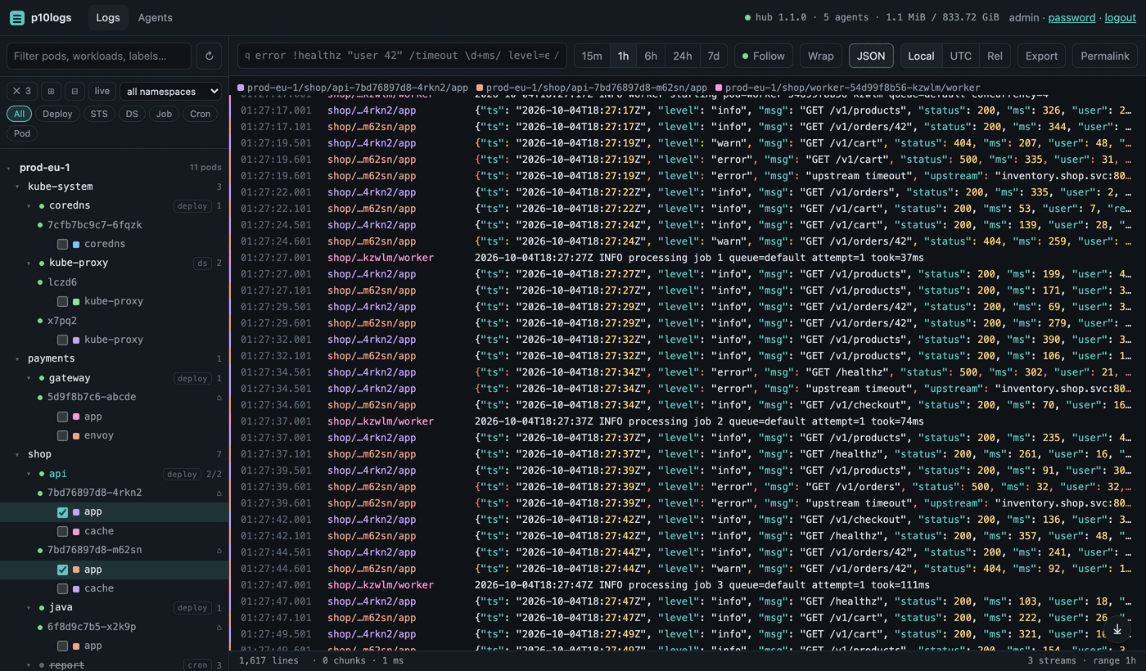
Task: Click the house icon beside pod 7bd76897d8-m62sn
Action: click(x=219, y=550)
